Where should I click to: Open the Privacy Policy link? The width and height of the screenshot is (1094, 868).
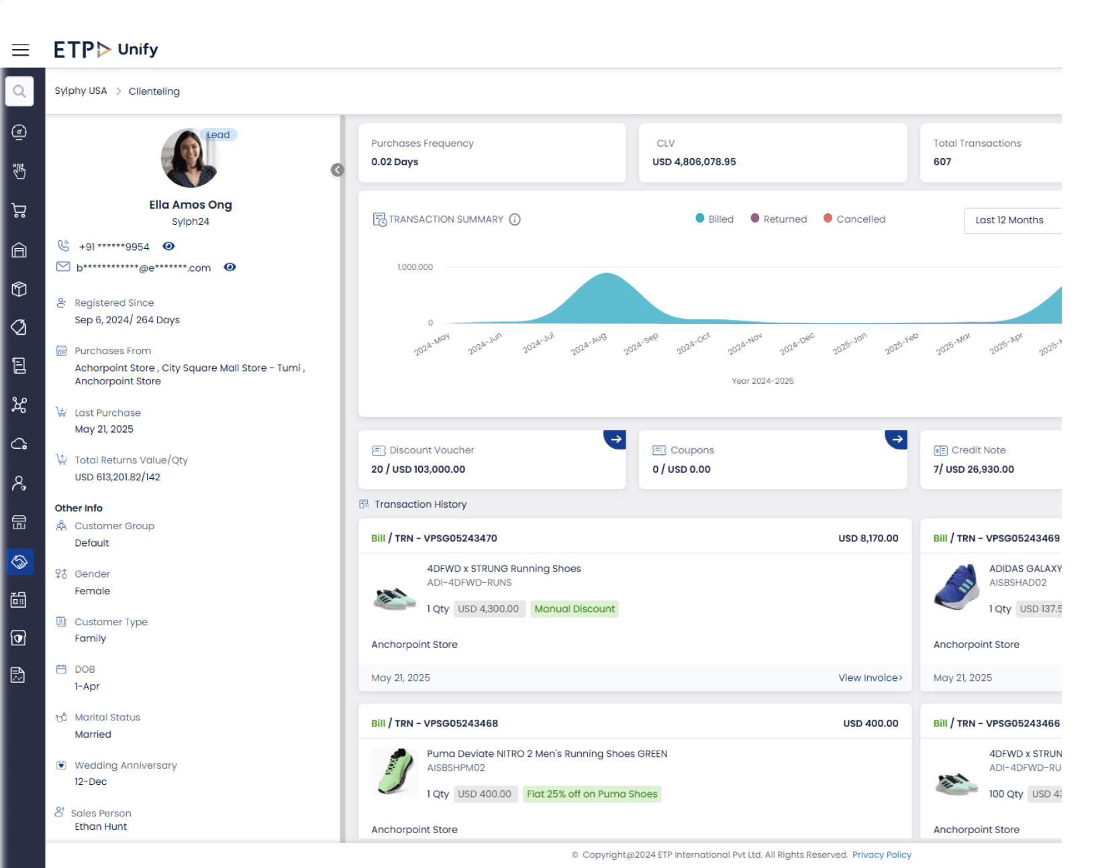tap(881, 855)
